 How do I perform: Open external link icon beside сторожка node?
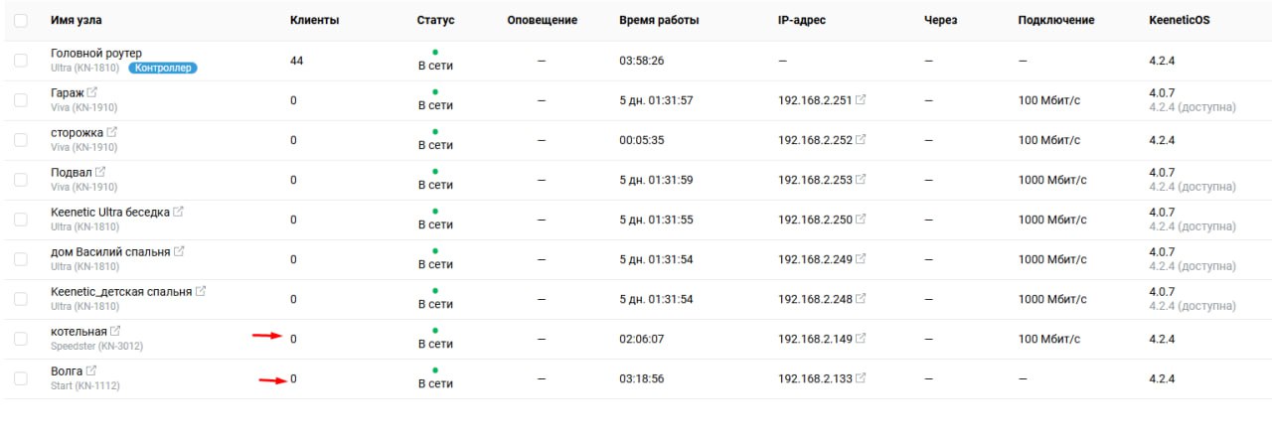click(x=111, y=132)
